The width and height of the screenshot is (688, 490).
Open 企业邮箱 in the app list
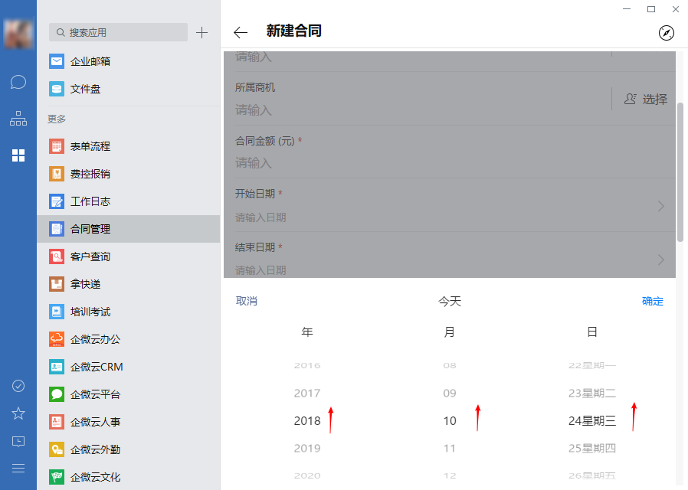pyautogui.click(x=90, y=61)
